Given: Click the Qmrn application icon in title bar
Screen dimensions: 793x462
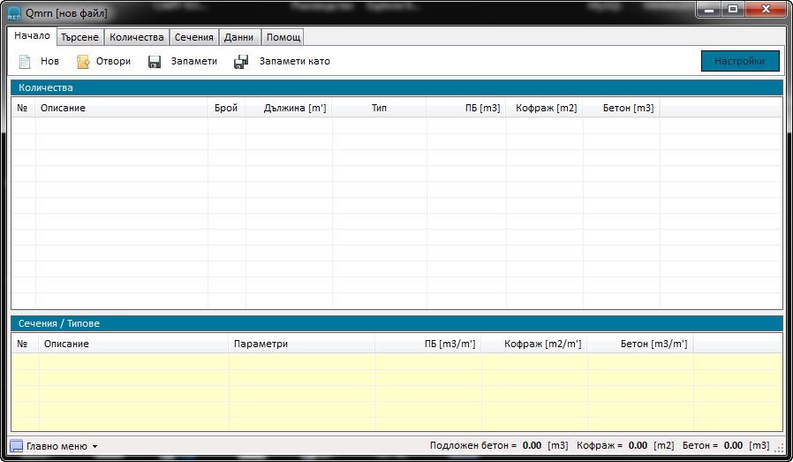Looking at the screenshot, I should (x=14, y=13).
